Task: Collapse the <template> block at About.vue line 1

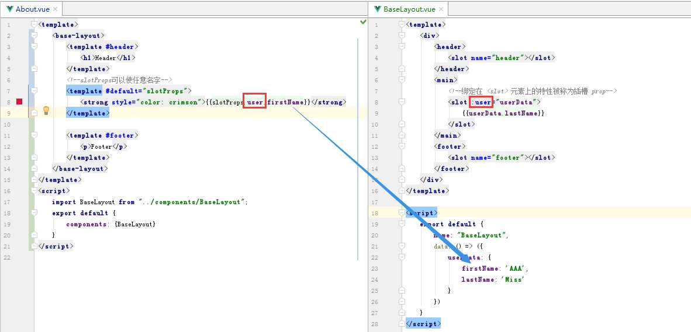Action: (x=34, y=25)
